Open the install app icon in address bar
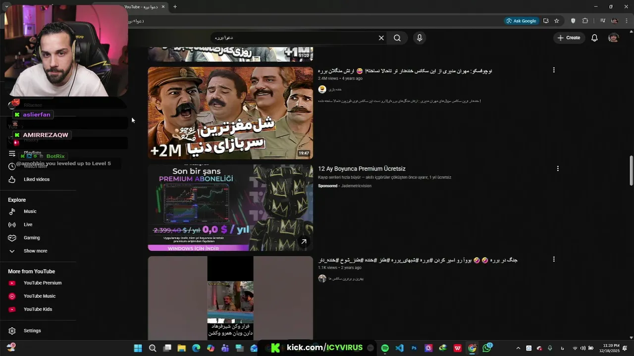This screenshot has height=356, width=634. [546, 21]
